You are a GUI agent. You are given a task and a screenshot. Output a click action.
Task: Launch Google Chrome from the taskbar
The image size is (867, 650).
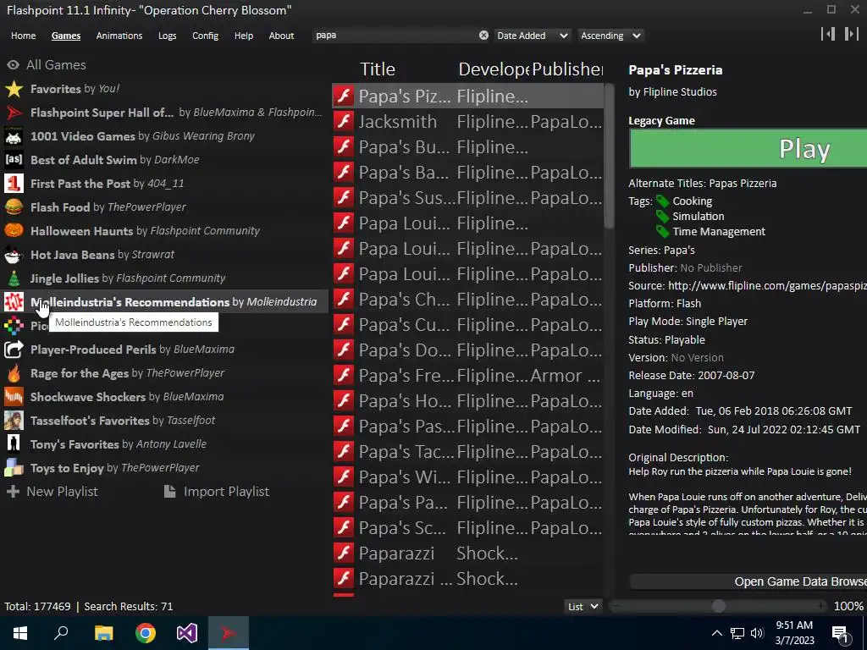[146, 633]
